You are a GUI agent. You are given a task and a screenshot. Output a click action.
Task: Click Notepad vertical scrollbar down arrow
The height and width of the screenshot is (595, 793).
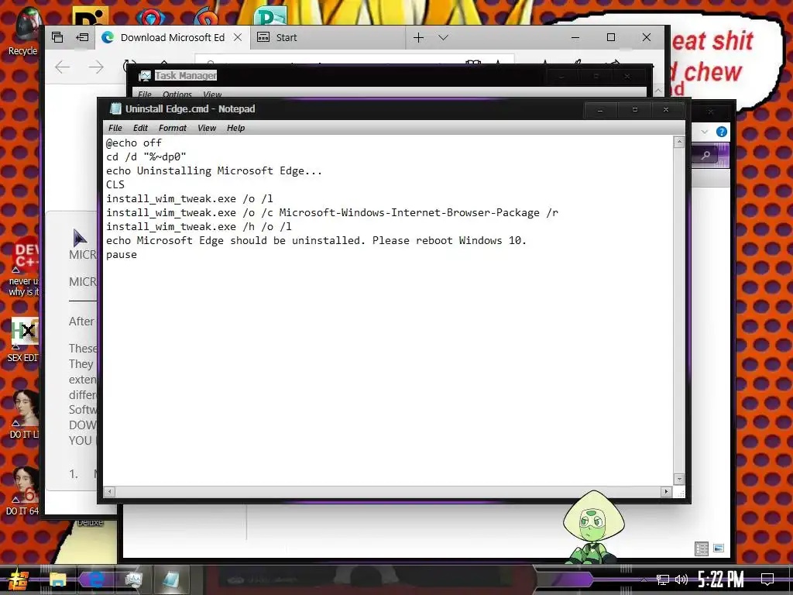click(679, 479)
